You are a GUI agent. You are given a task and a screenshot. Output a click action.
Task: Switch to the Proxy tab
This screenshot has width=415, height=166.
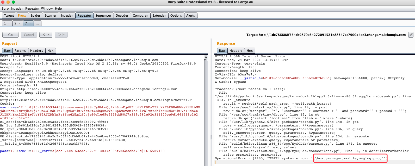coord(22,16)
